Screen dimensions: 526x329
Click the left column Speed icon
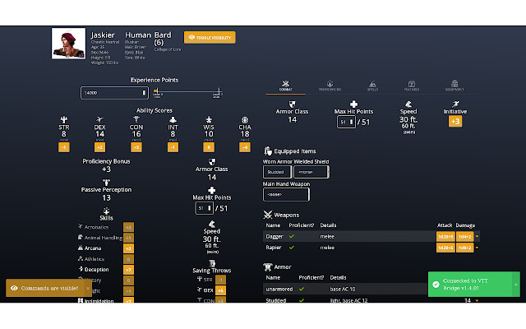(x=212, y=224)
